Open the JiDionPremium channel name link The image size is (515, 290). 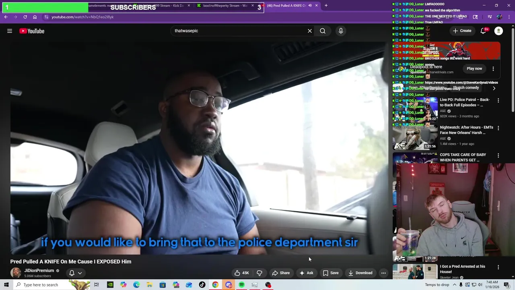pyautogui.click(x=39, y=271)
